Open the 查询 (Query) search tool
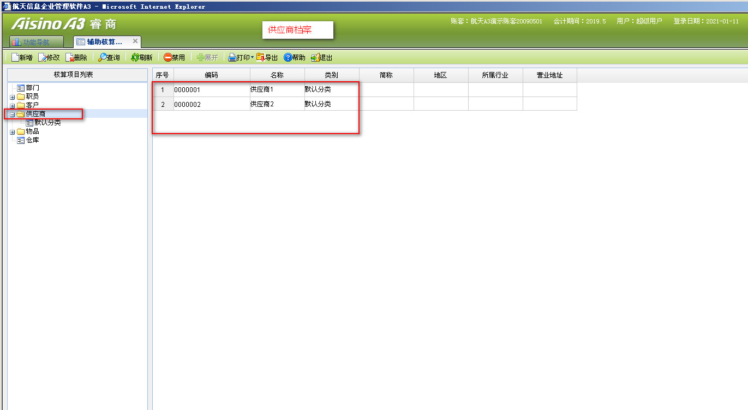The height and width of the screenshot is (410, 748). point(103,57)
